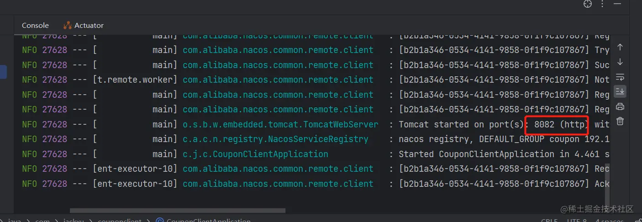Click 'nacos registry, DEFAULT_GROUP coupon' log text
The image size is (642, 222).
489,139
